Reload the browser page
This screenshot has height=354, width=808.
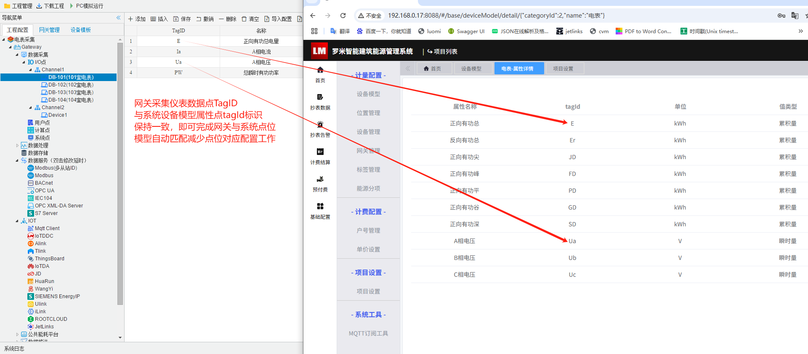(x=343, y=16)
